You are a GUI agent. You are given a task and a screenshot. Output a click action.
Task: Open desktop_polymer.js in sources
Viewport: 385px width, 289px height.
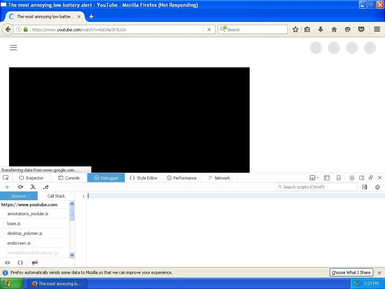[x=34, y=233]
